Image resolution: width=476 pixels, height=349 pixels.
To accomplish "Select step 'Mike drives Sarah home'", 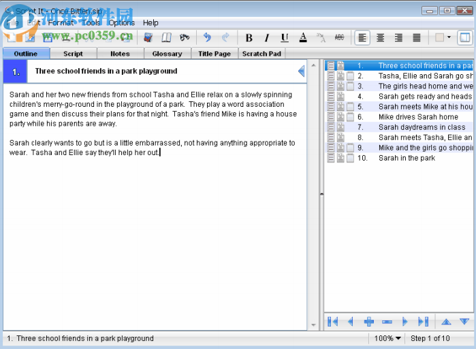I will point(418,117).
